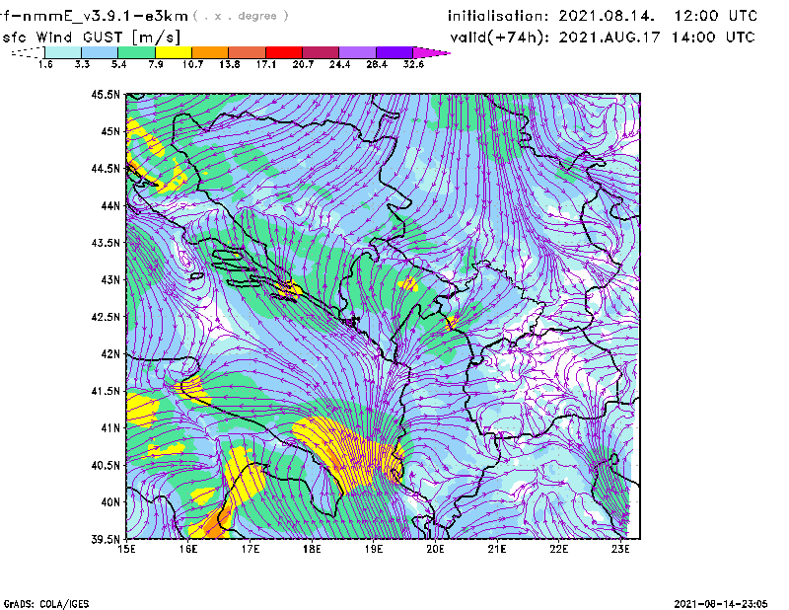Click the 'sfc Wind GUST [m/s]' title
This screenshot has width=789, height=610.
91,38
